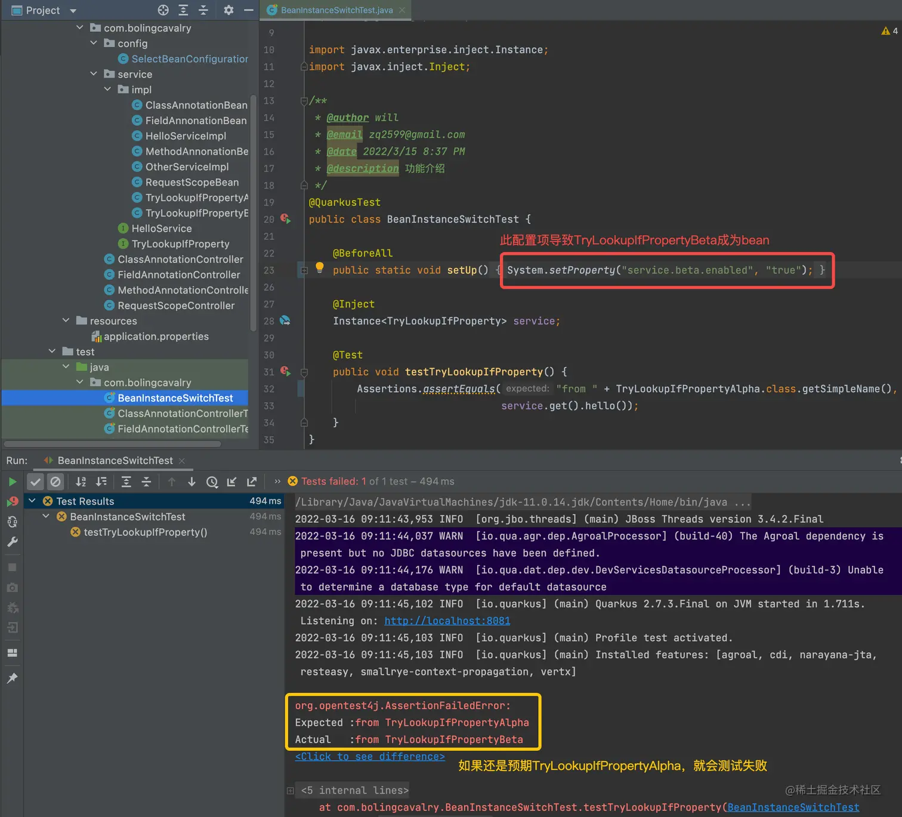902x817 pixels.
Task: Hide the Project panel with minus icon
Action: [249, 10]
